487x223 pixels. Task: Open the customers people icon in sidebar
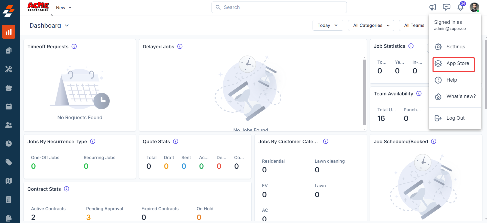[x=9, y=125]
